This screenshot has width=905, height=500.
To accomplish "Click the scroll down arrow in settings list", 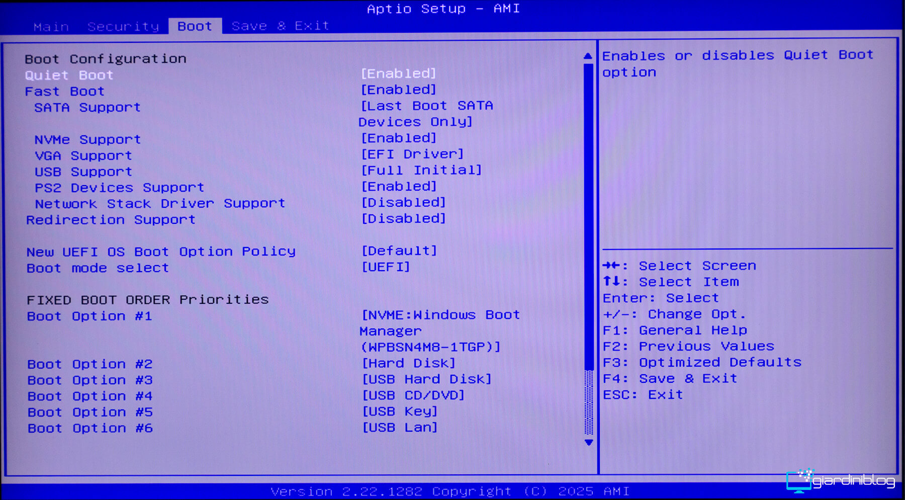I will coord(588,443).
